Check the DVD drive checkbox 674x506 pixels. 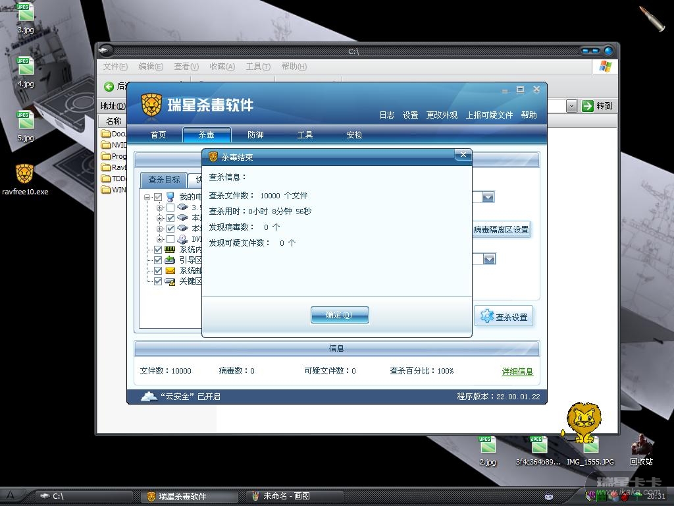point(170,239)
